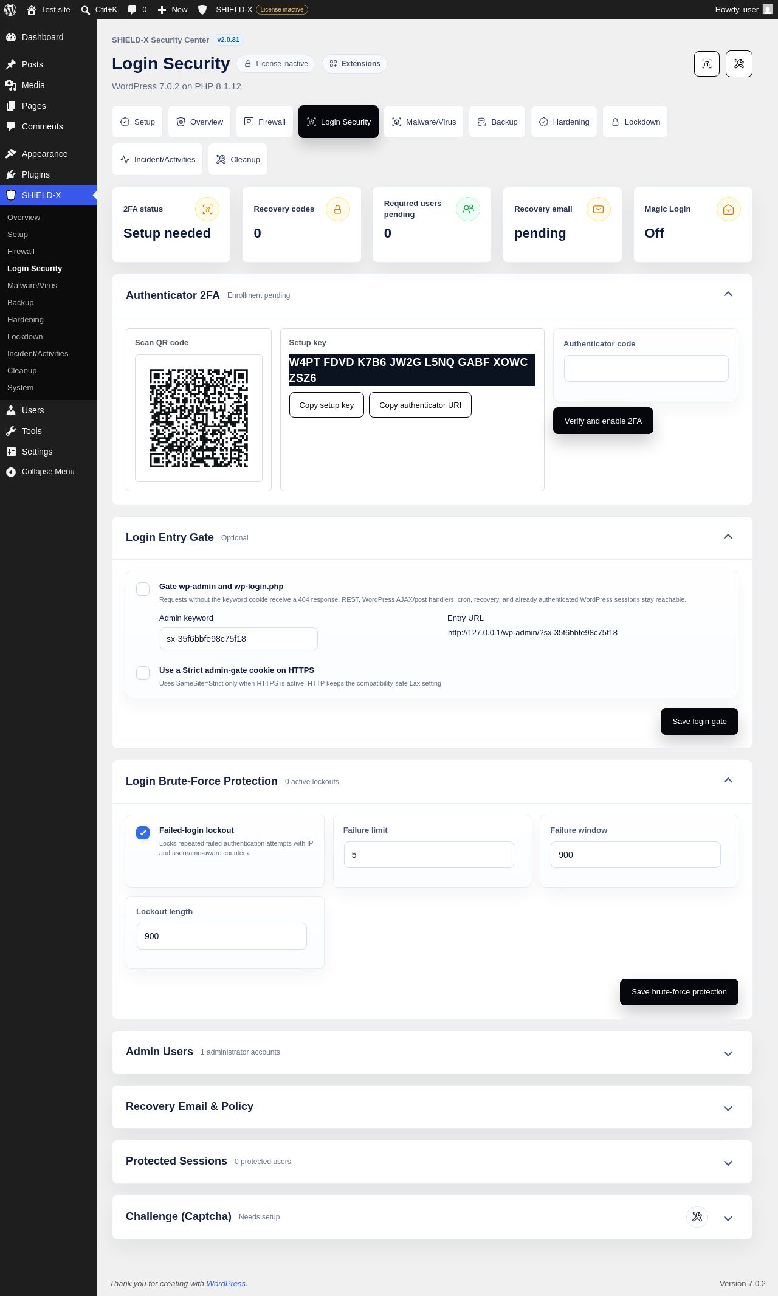The width and height of the screenshot is (778, 1296).
Task: Click the Plugins plug icon in sidebar
Action: 11,174
